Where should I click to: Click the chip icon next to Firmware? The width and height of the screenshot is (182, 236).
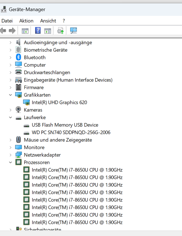pyautogui.click(x=18, y=87)
